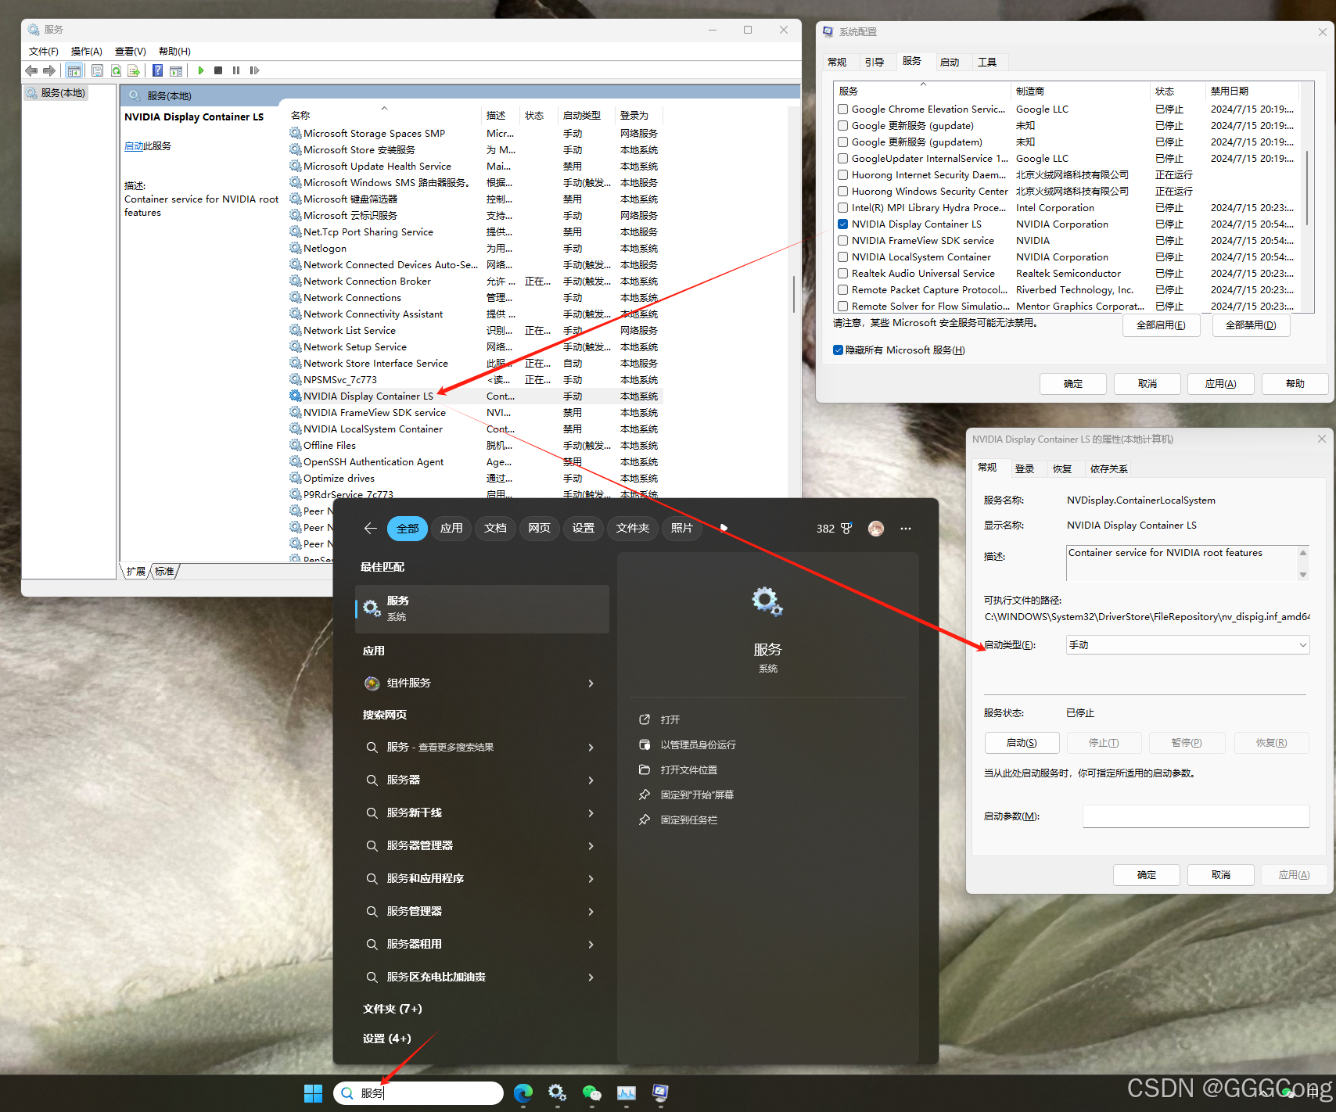Screen dimensions: 1336x1112
Task: Click the green Start Service play icon
Action: click(x=201, y=70)
